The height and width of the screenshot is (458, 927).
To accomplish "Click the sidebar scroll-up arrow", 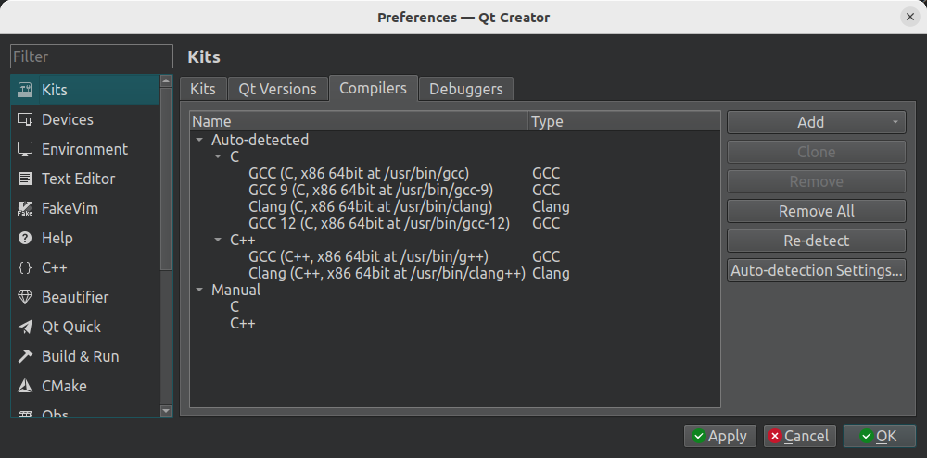I will coord(166,80).
